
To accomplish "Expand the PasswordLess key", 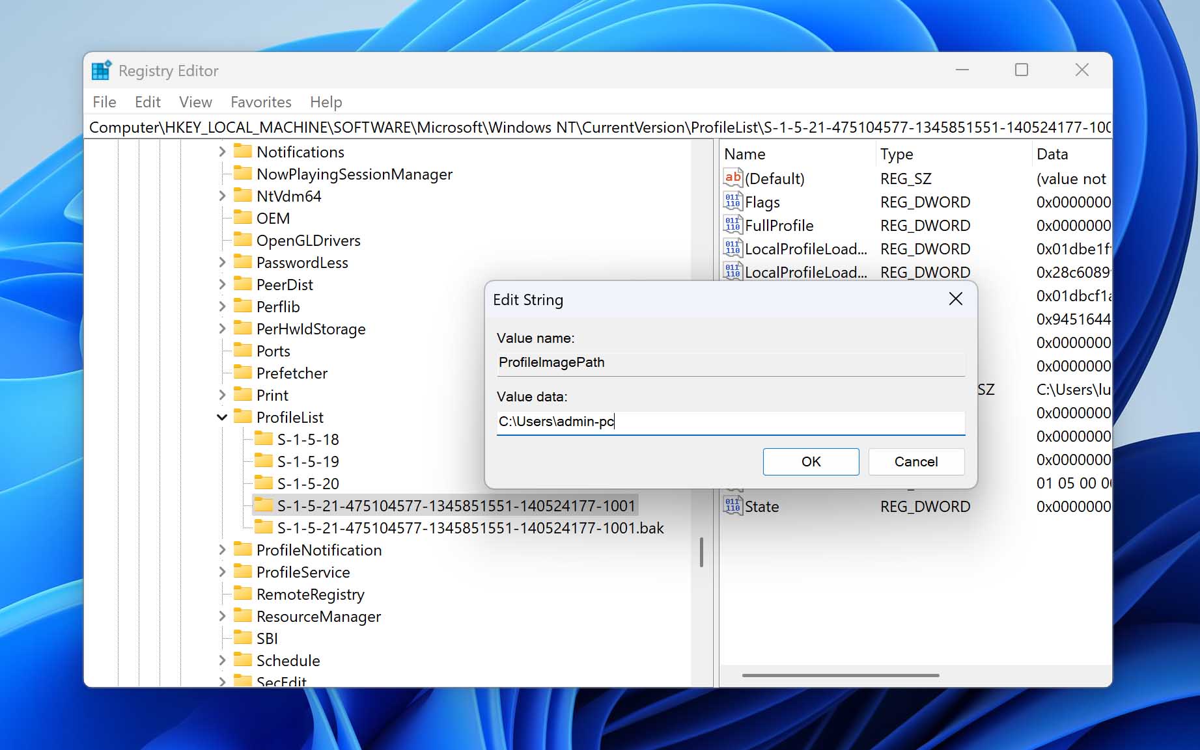I will [222, 262].
